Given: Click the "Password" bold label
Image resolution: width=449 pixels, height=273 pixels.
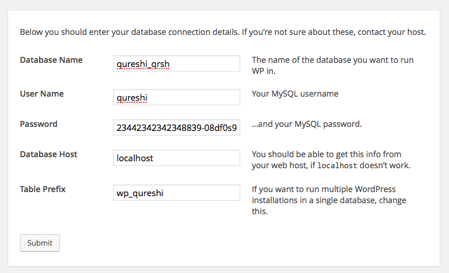Looking at the screenshot, I should [38, 124].
